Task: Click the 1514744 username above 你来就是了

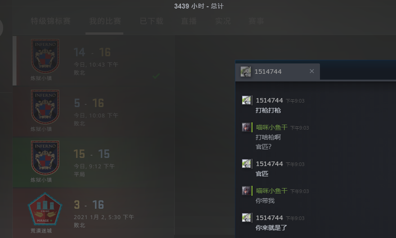Action: (269, 218)
